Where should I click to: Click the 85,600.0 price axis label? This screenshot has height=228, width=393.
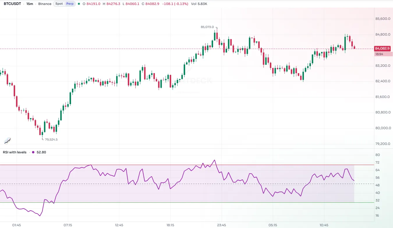383,19
